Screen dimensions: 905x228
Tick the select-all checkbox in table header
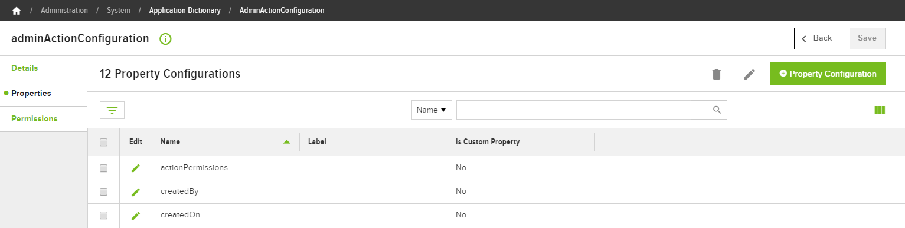[x=104, y=142]
